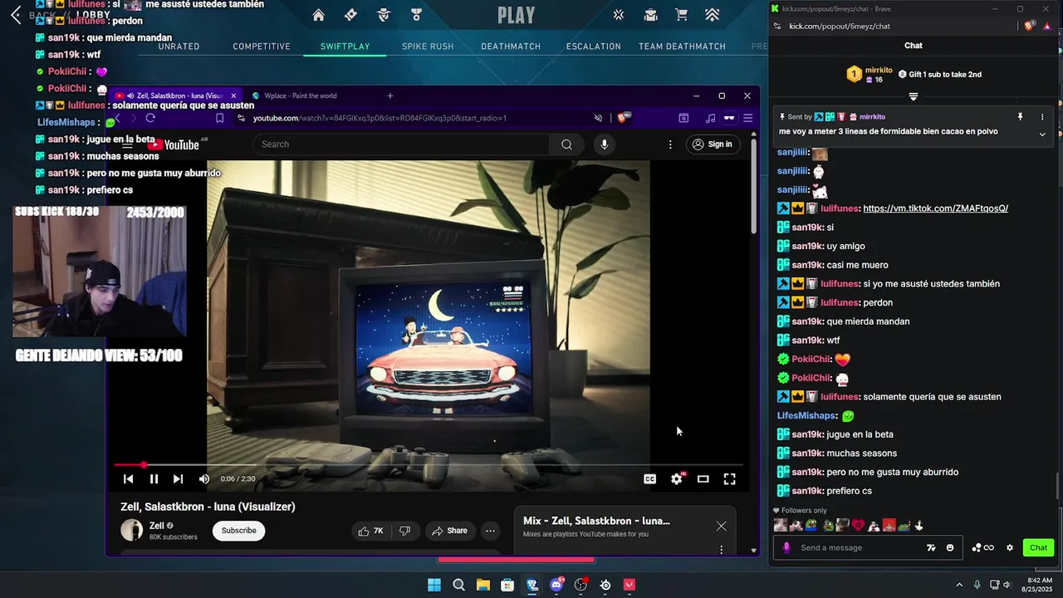The width and height of the screenshot is (1063, 598).
Task: Open YouTube player settings gear
Action: point(677,479)
